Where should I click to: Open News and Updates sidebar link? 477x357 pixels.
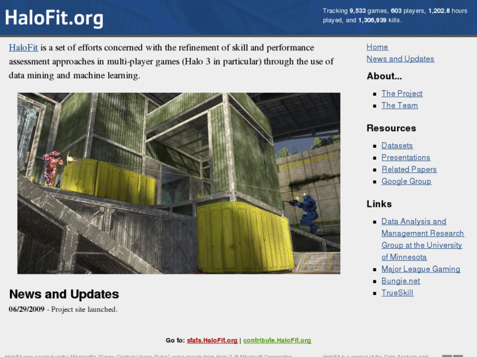point(400,59)
